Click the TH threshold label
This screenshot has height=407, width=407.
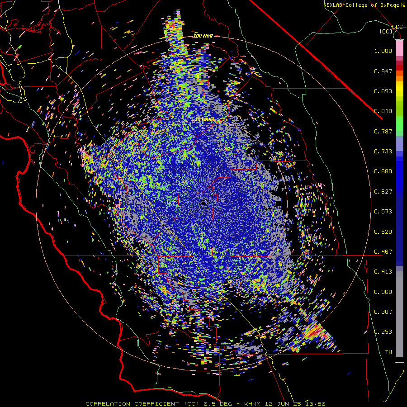(x=388, y=352)
